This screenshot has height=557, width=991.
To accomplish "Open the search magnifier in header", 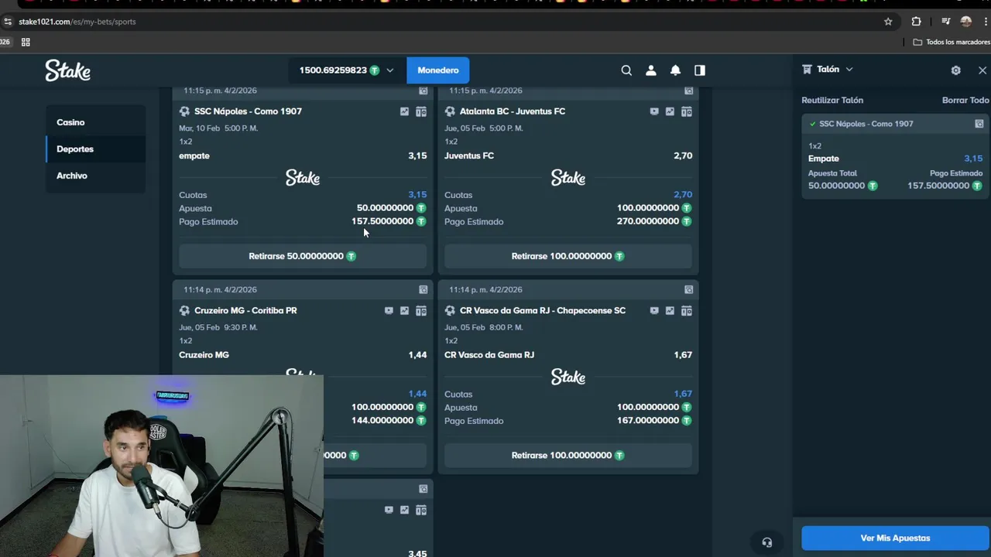I will pyautogui.click(x=626, y=70).
